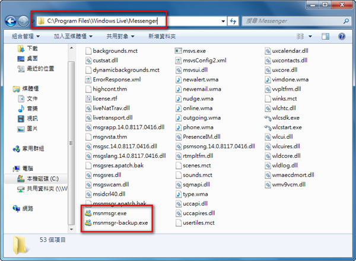
Task: Select license.rtf document icon
Action: click(x=88, y=98)
